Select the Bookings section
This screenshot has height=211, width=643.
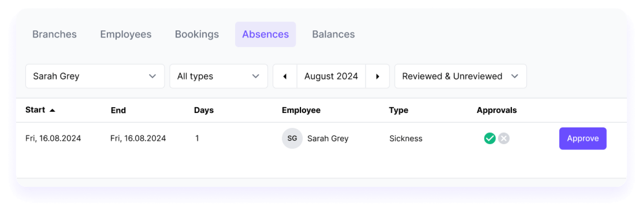point(197,34)
